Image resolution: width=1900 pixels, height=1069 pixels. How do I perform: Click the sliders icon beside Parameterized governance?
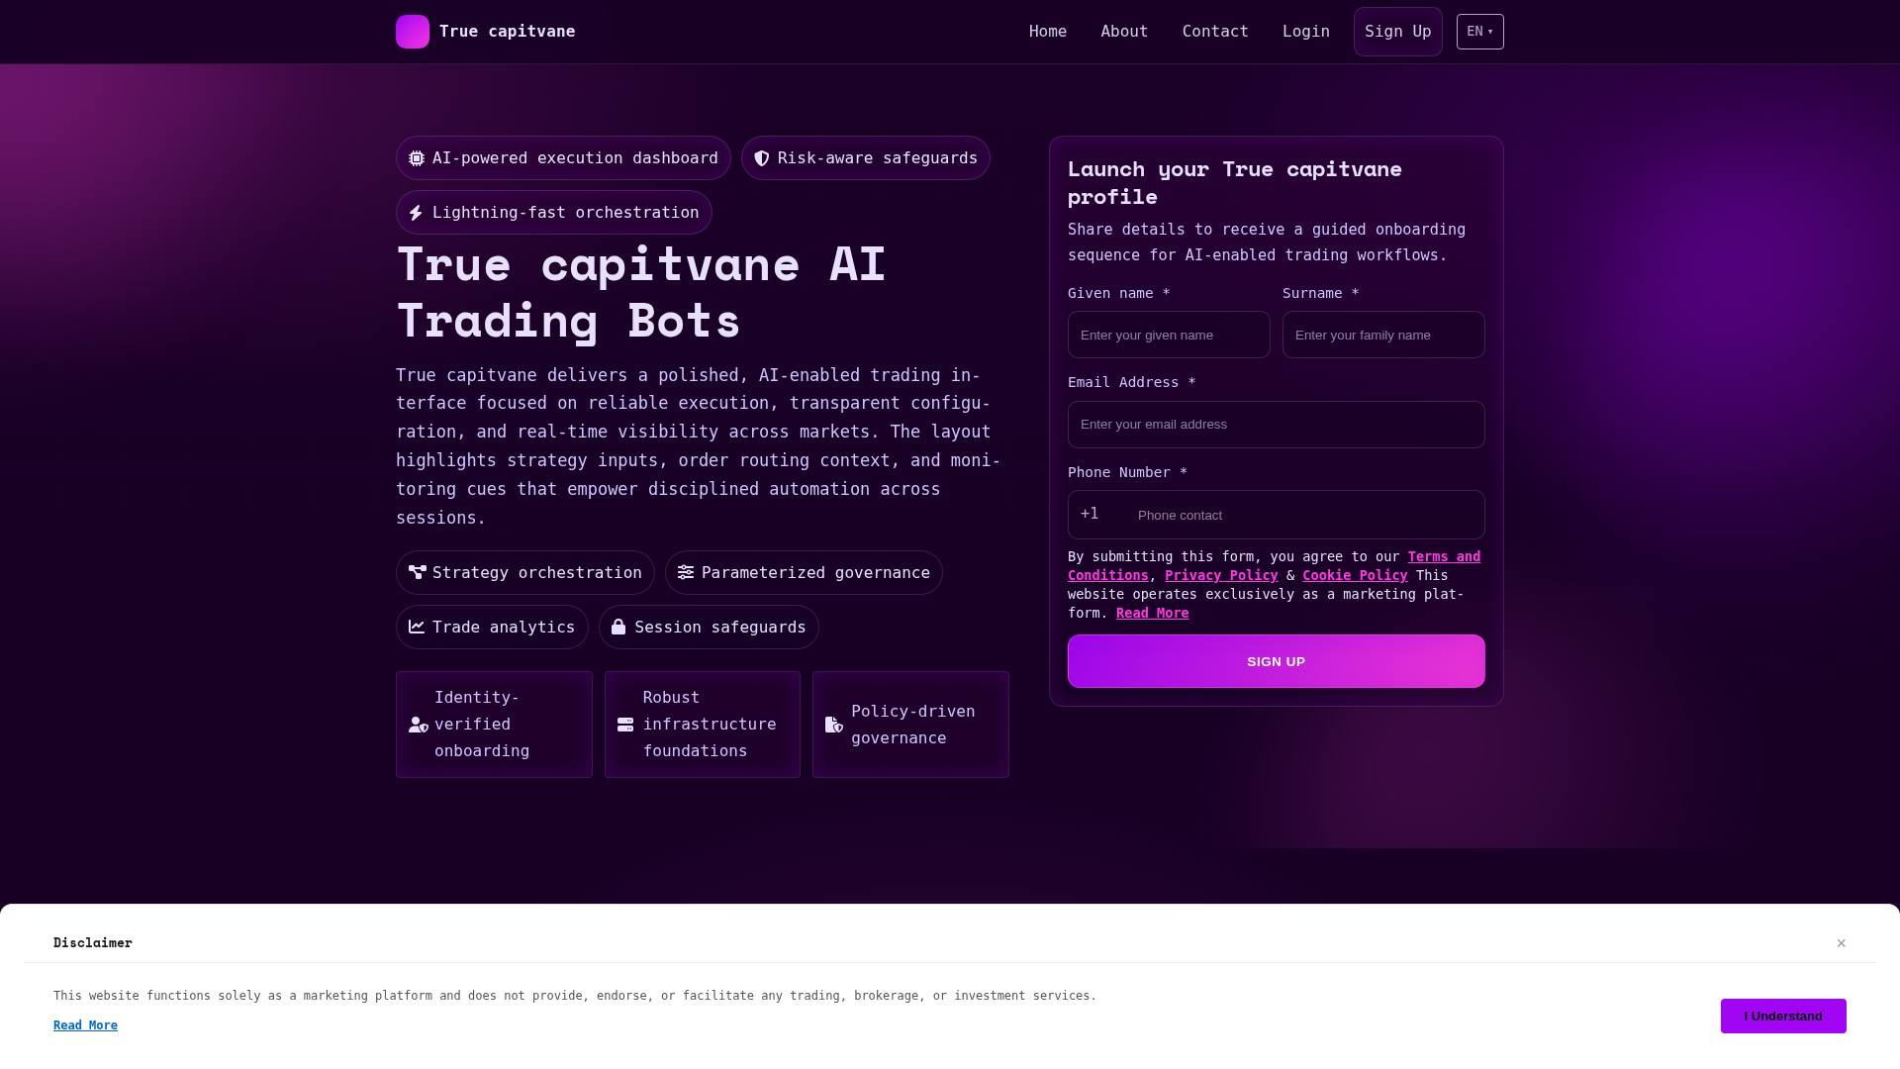(686, 572)
